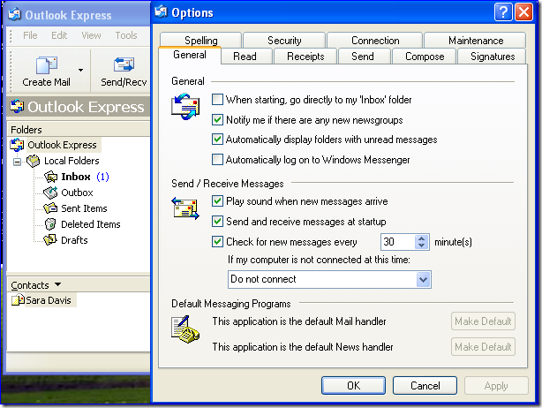Uncheck send and receive messages at startup
Screen dimensions: 542x408
point(217,221)
